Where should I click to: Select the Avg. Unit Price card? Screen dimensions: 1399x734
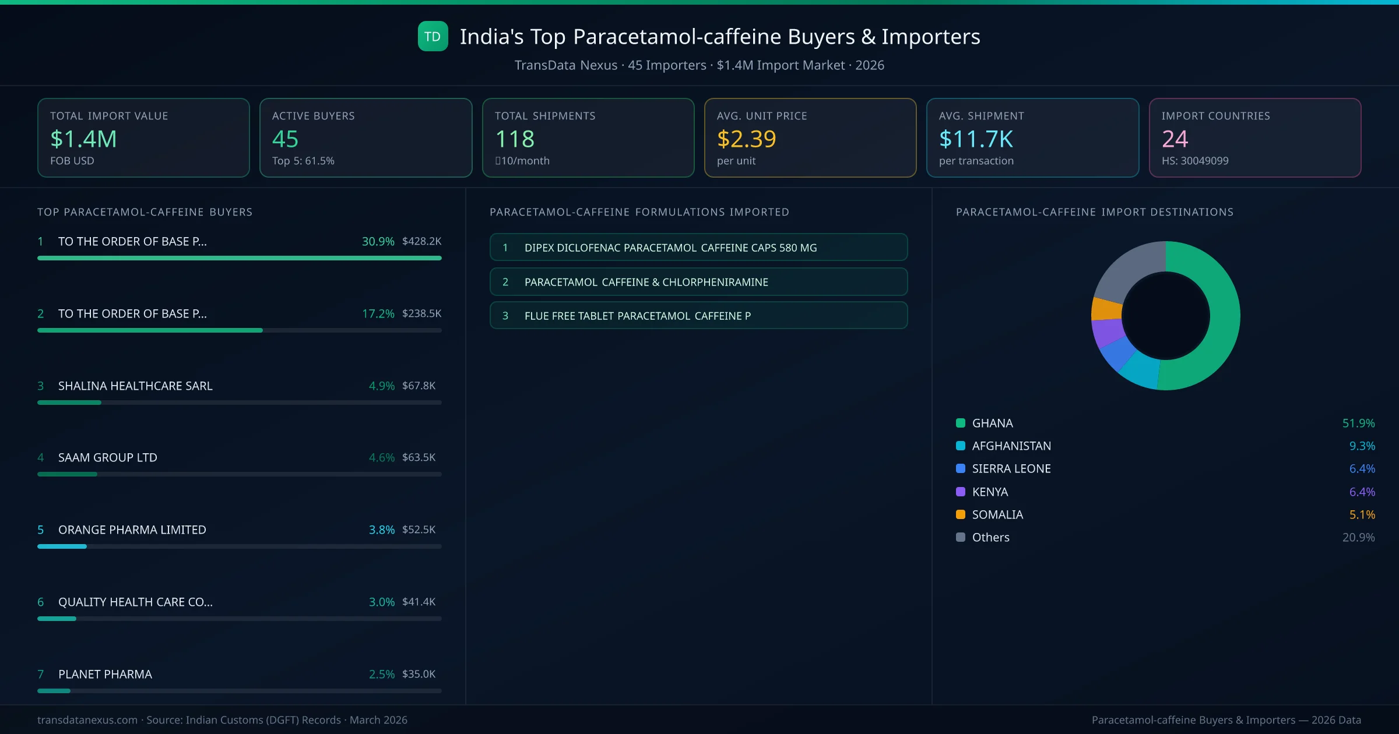pyautogui.click(x=810, y=137)
